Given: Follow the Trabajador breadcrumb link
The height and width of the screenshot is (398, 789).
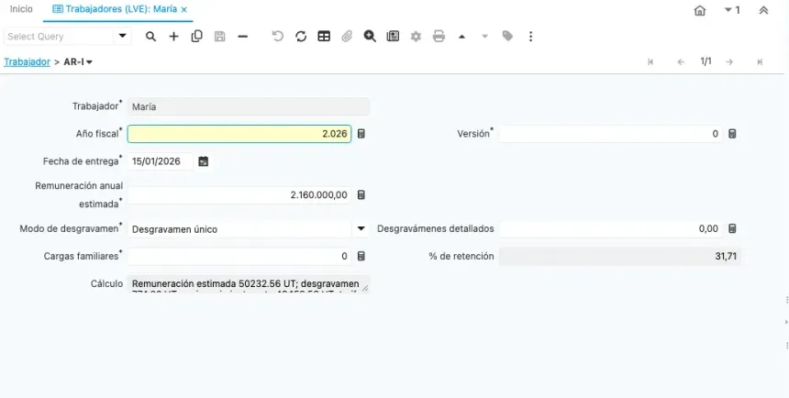Looking at the screenshot, I should [x=28, y=61].
